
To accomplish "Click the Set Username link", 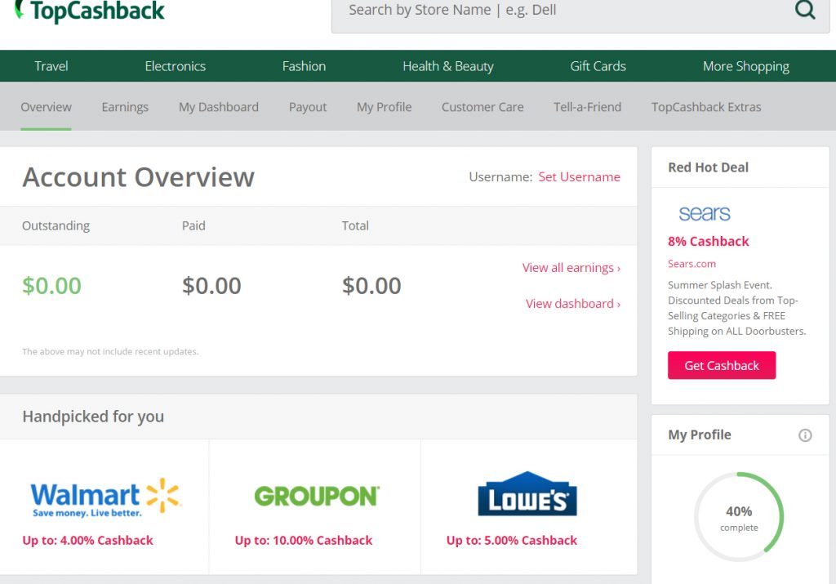I will [579, 177].
